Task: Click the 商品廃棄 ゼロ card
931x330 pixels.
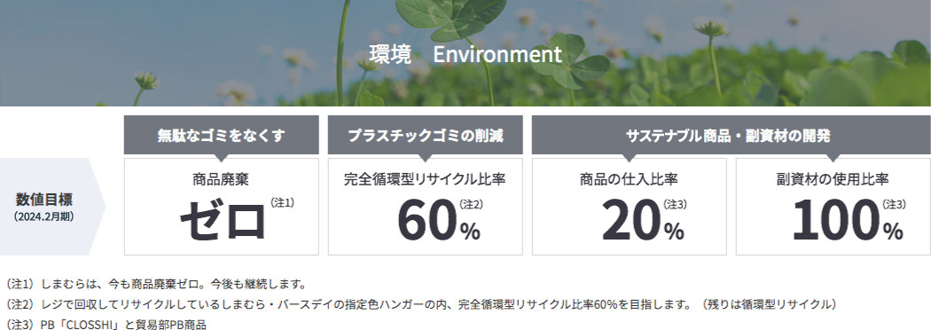Action: [x=221, y=207]
